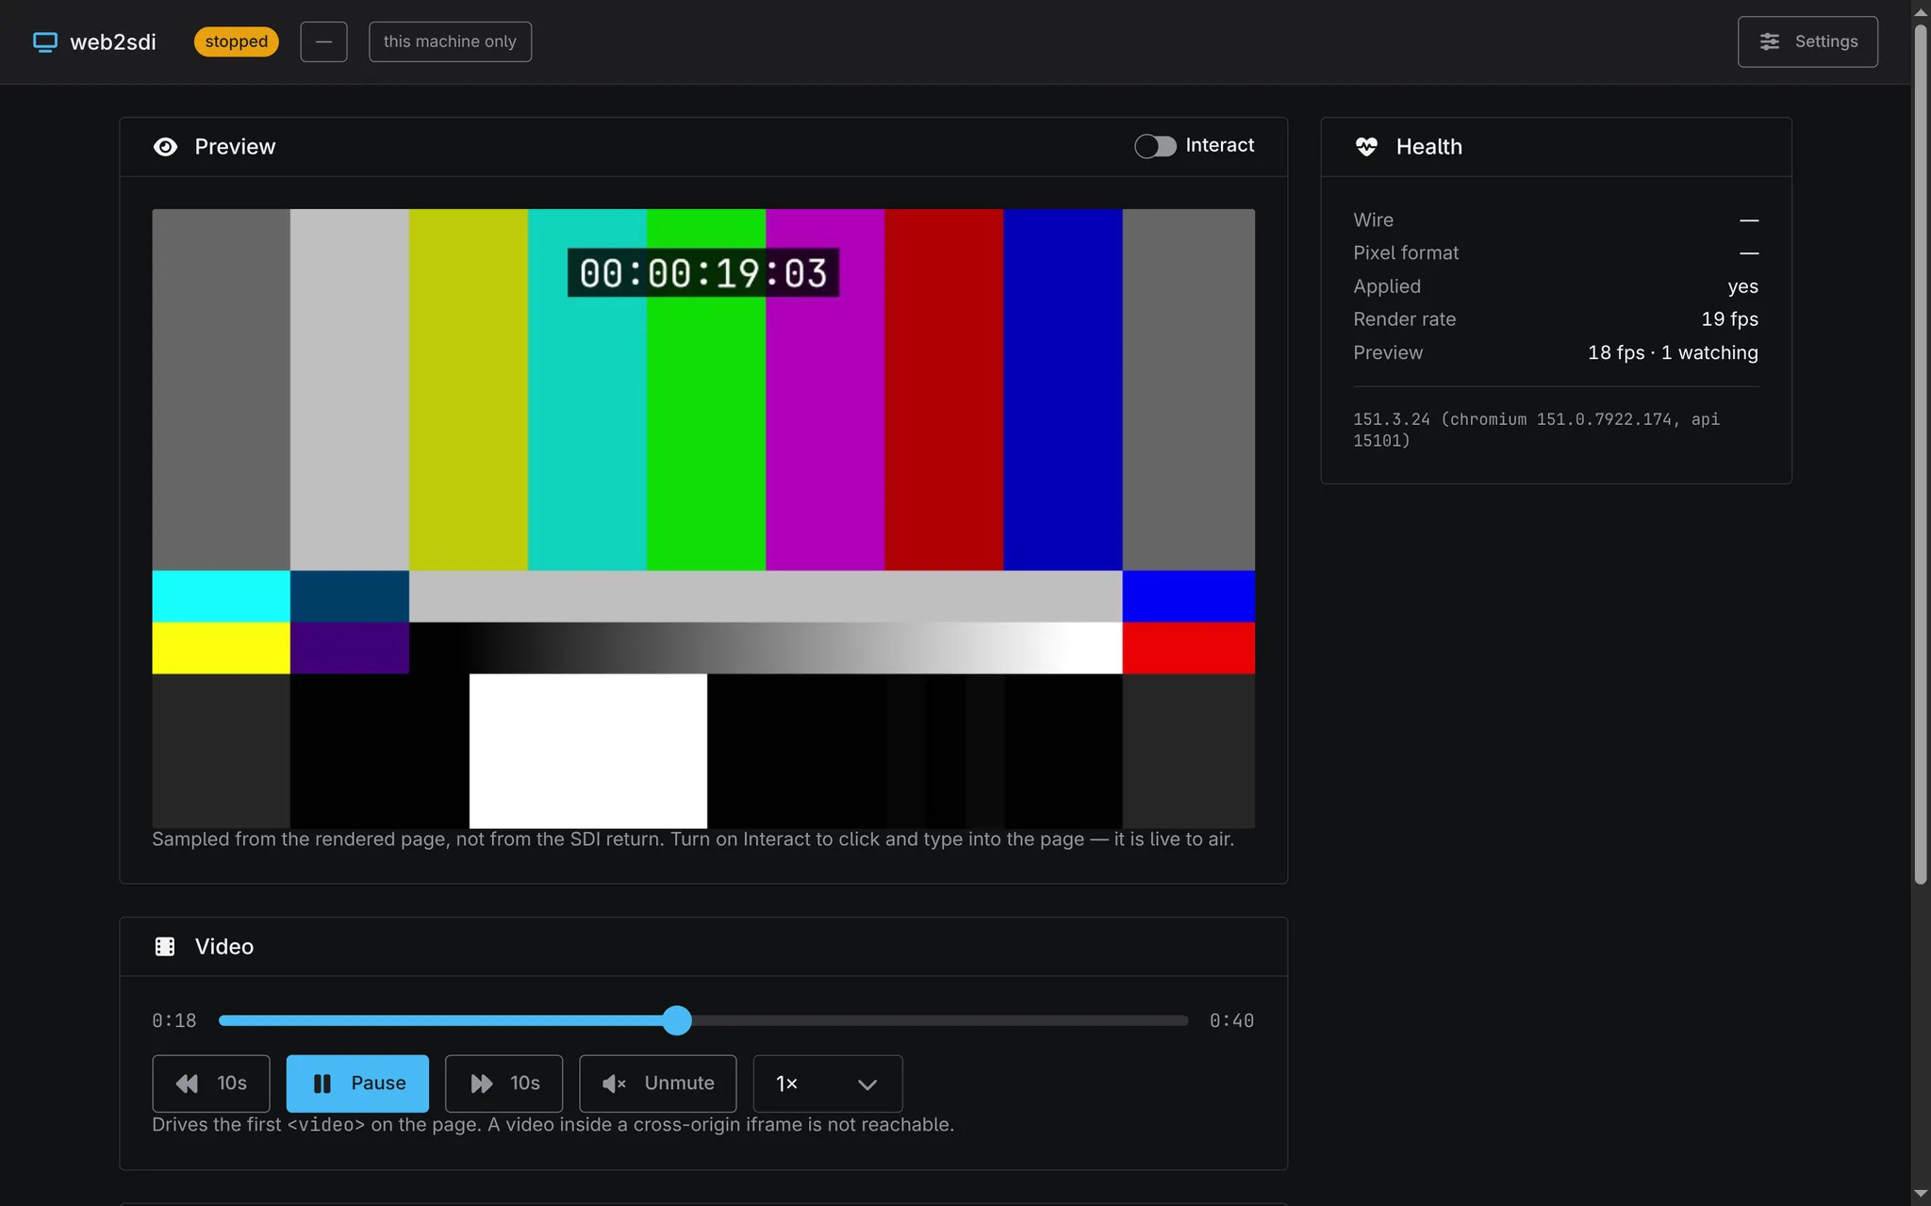Click the scrollbar down arrow
The width and height of the screenshot is (1931, 1206).
coord(1921,1195)
